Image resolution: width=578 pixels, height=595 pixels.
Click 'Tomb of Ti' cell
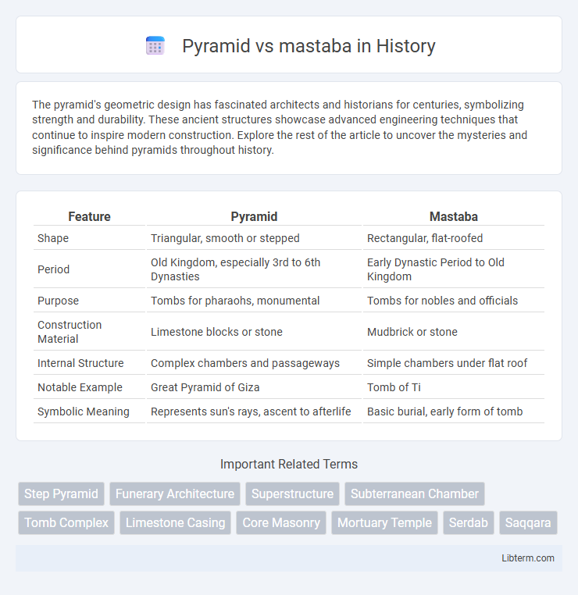click(454, 387)
